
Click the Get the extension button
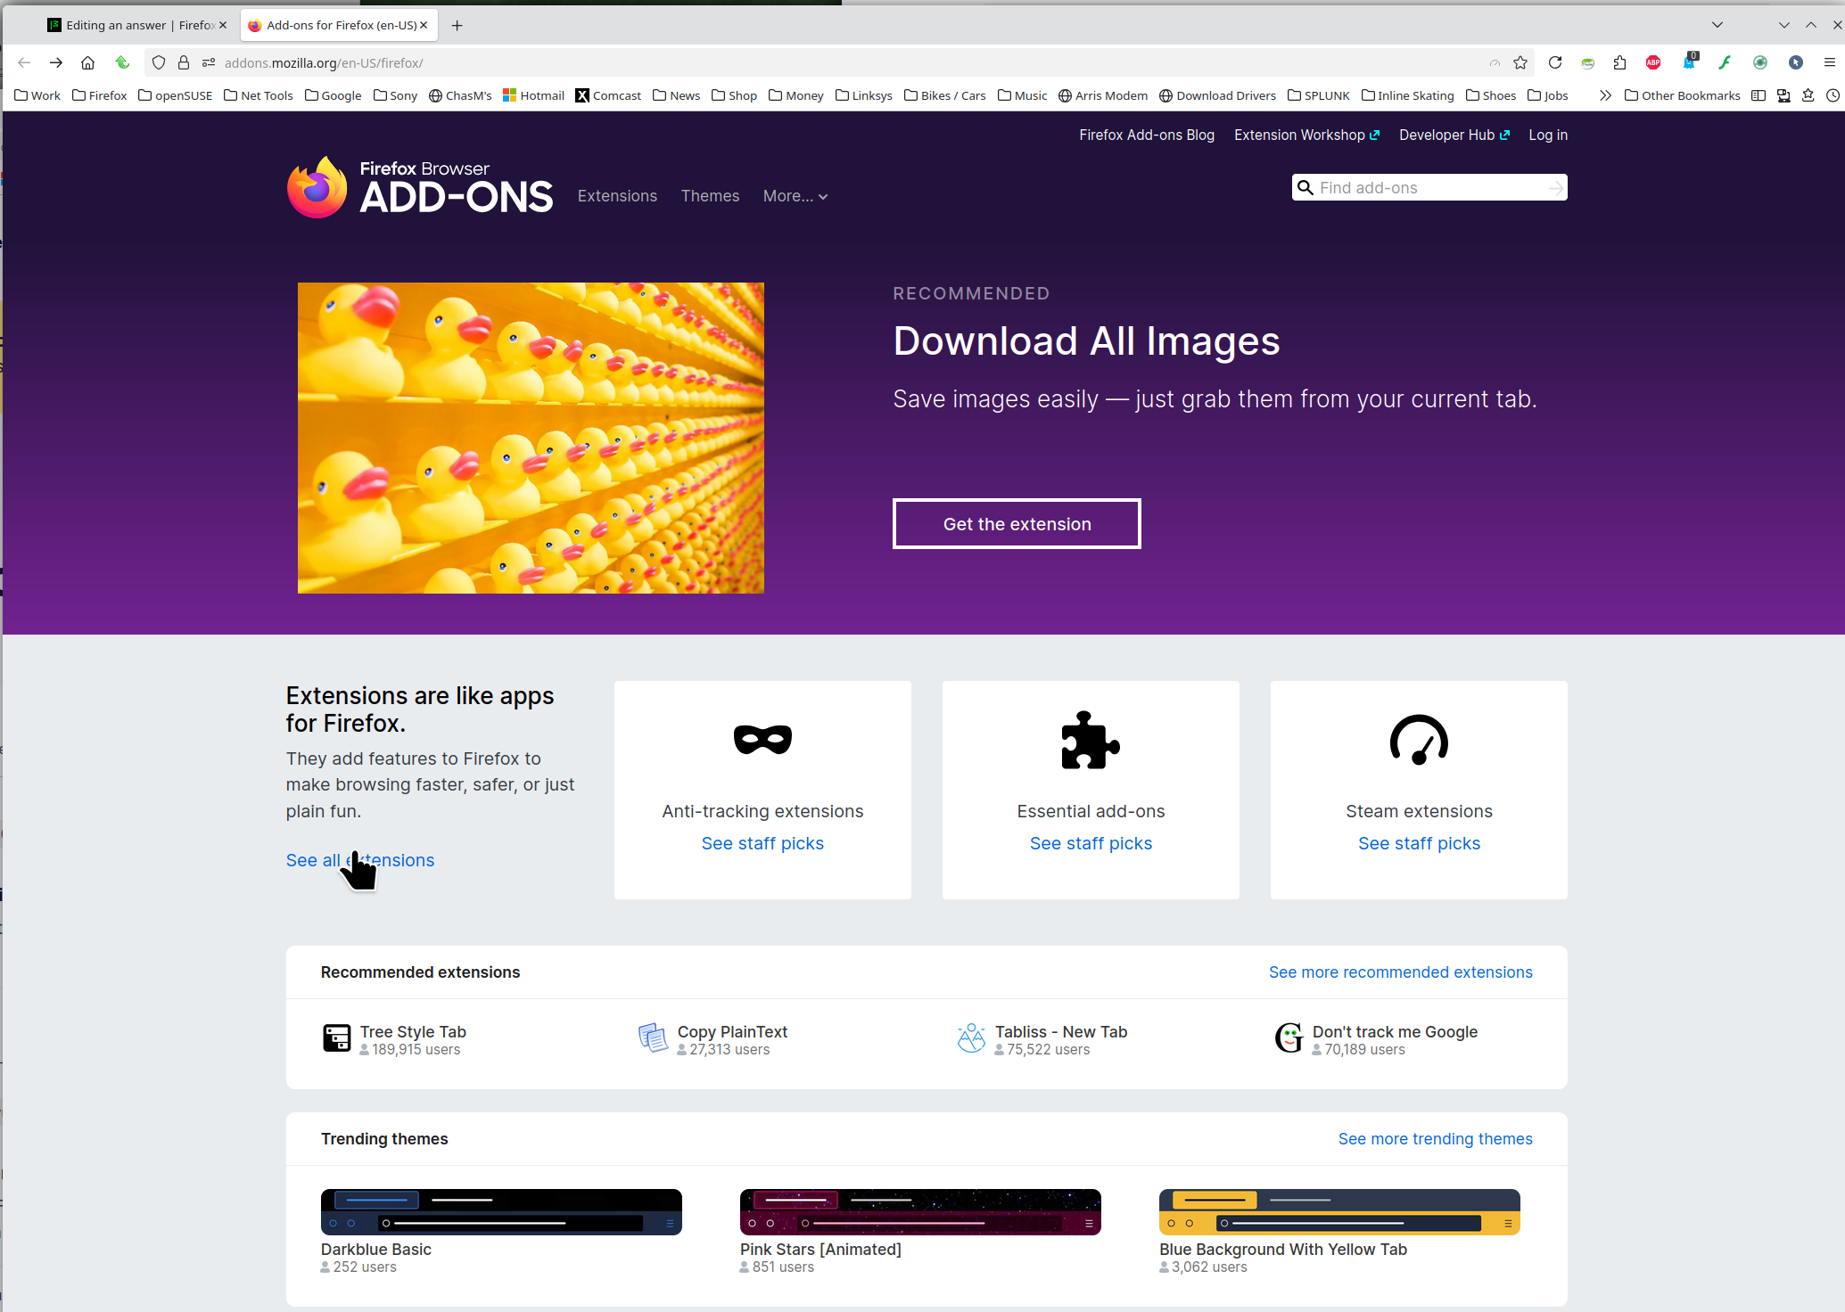click(x=1017, y=524)
